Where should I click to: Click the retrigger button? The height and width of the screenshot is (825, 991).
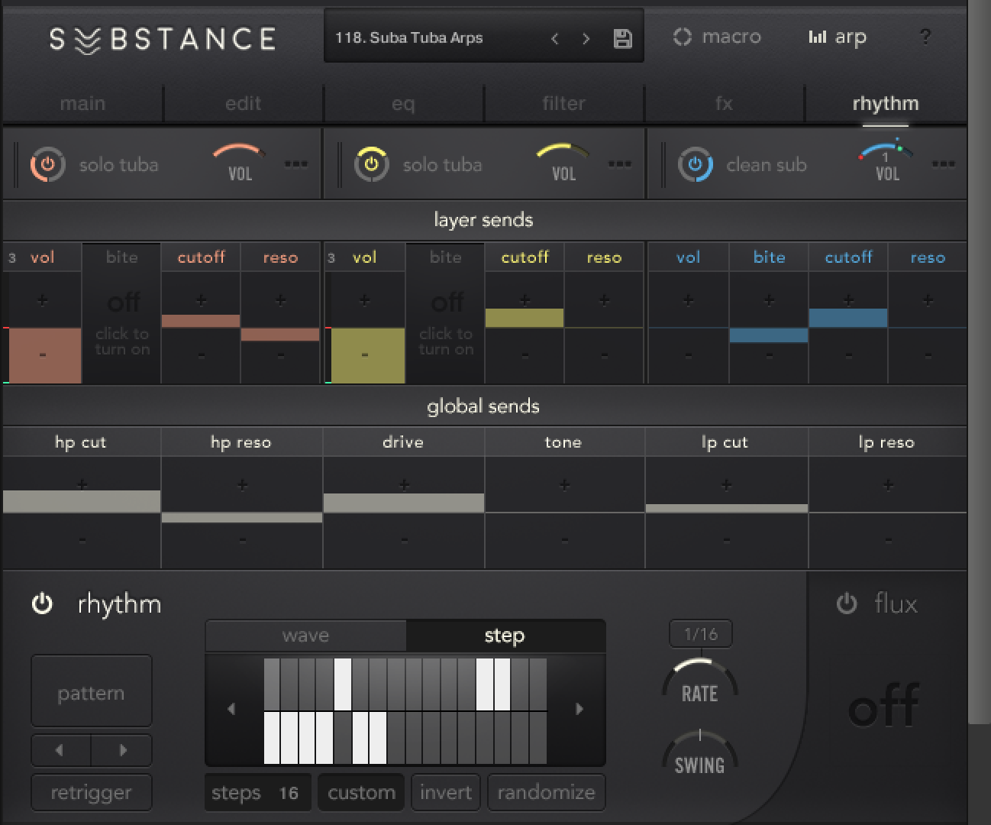[91, 792]
